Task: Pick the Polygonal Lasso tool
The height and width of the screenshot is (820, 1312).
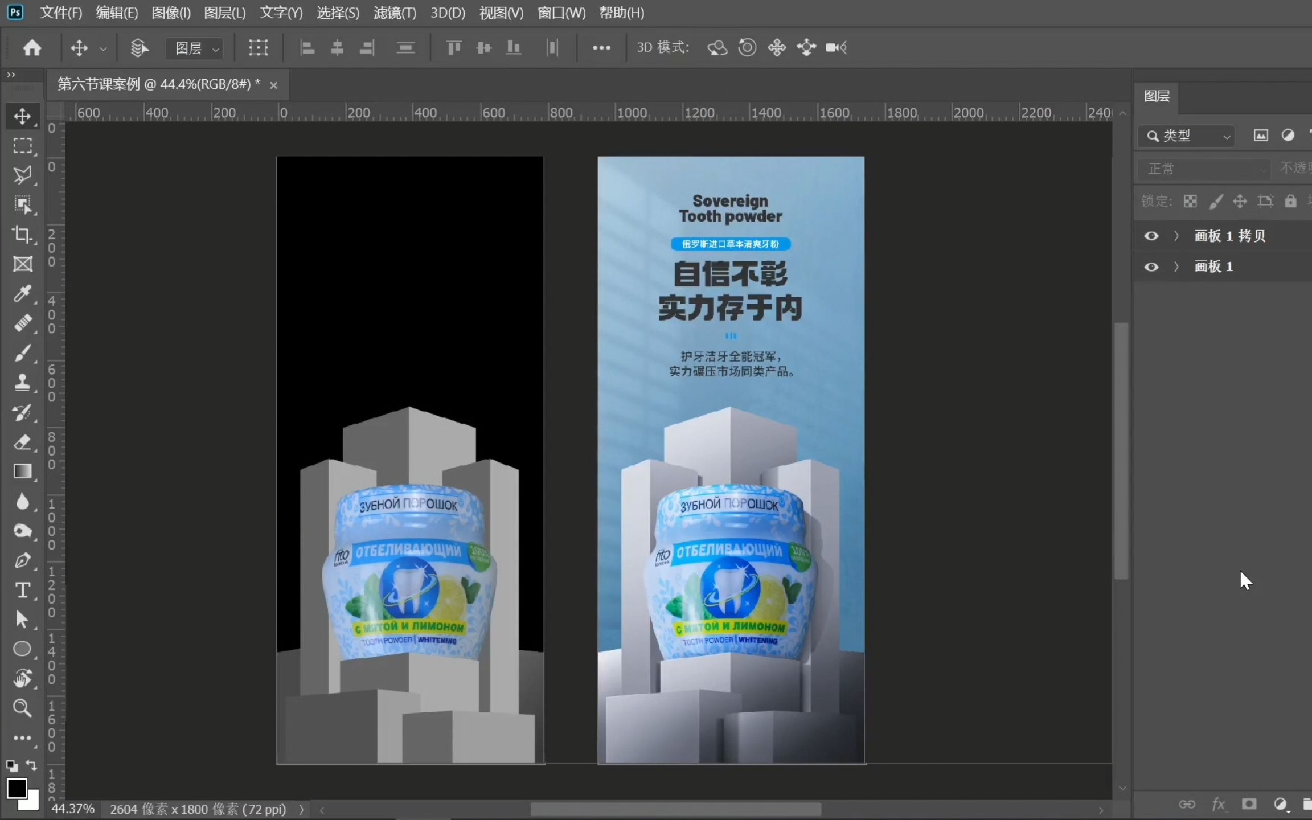Action: (22, 175)
